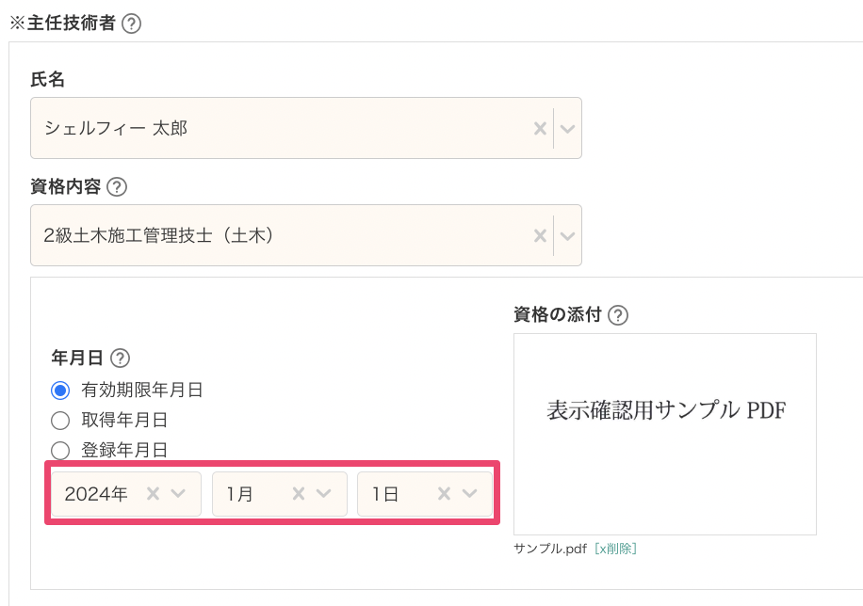The height and width of the screenshot is (606, 863).
Task: Clear the 氏名 selection with X icon
Action: click(540, 129)
